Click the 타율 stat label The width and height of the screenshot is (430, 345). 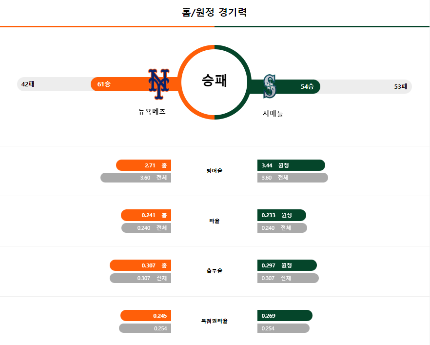(x=215, y=221)
